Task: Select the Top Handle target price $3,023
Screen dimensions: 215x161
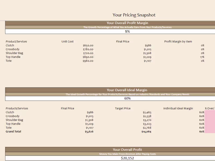Action: (147, 124)
